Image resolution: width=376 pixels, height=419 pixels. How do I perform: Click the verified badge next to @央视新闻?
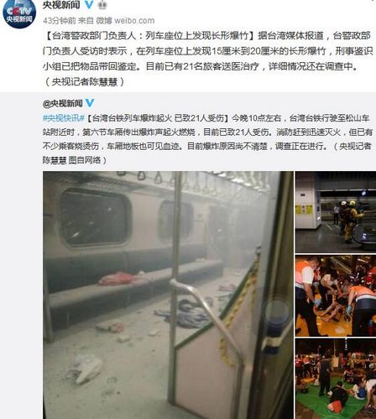point(90,103)
